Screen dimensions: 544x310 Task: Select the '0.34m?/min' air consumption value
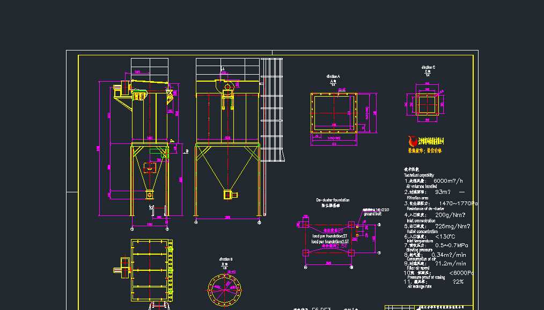pos(449,255)
